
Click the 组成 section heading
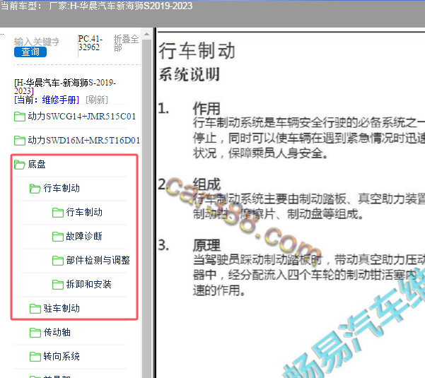[206, 184]
